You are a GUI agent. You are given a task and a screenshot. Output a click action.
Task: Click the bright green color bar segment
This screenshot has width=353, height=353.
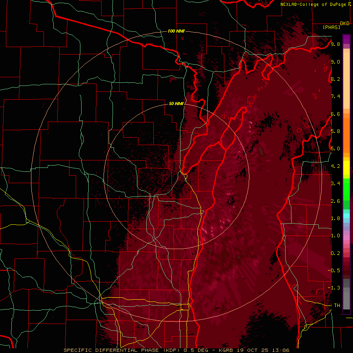click(346, 189)
